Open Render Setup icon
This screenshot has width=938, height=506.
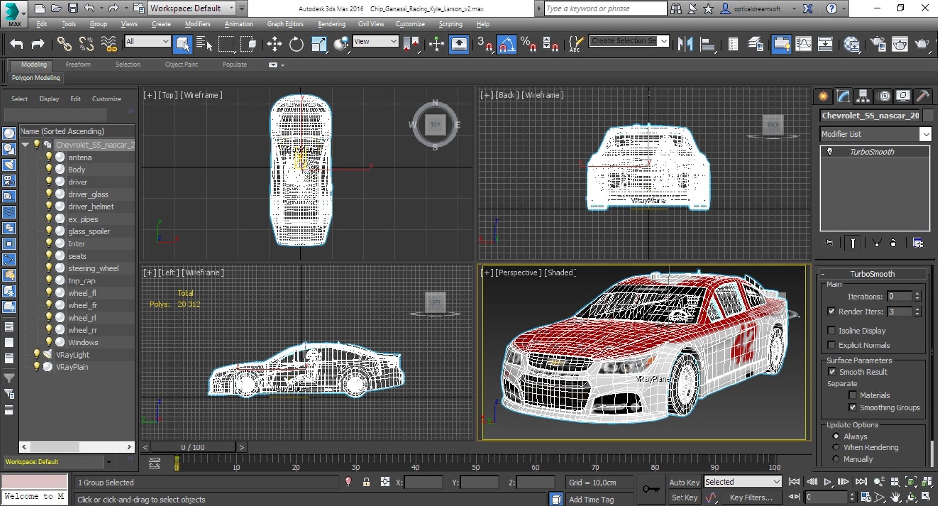[878, 44]
